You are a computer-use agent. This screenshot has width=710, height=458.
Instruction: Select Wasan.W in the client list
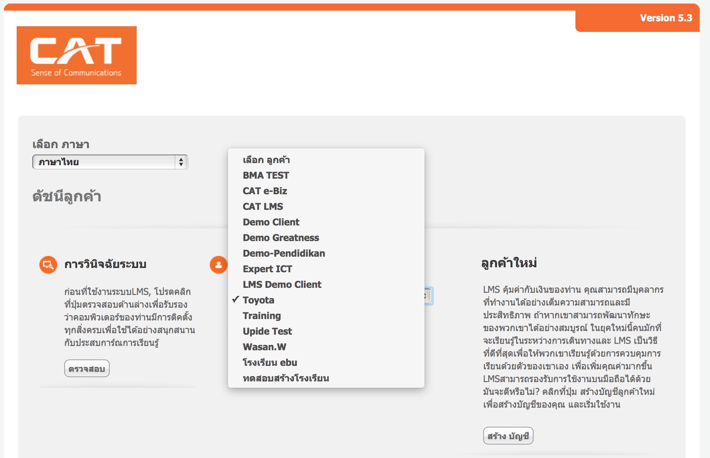tap(326, 347)
